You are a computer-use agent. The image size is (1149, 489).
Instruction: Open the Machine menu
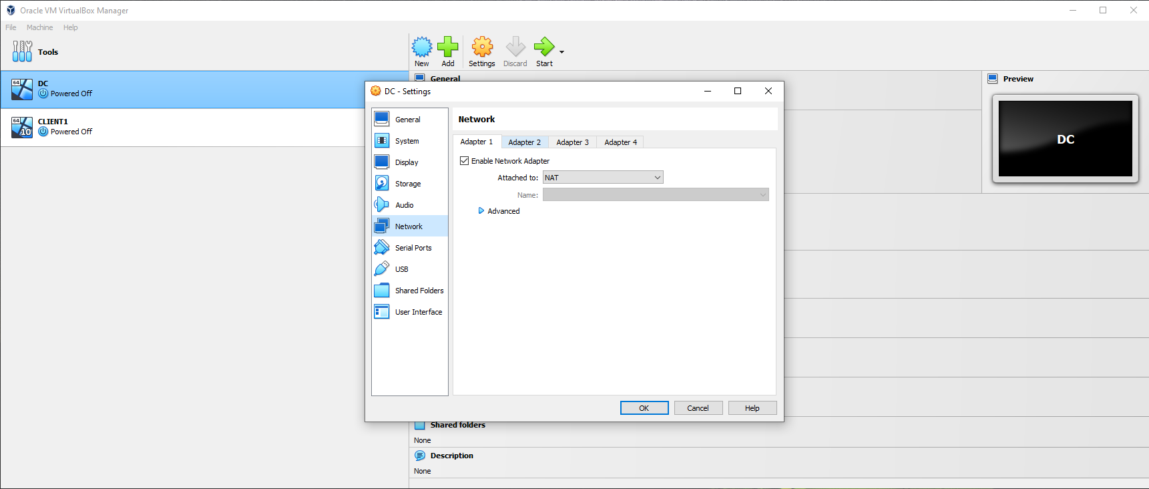coord(40,27)
